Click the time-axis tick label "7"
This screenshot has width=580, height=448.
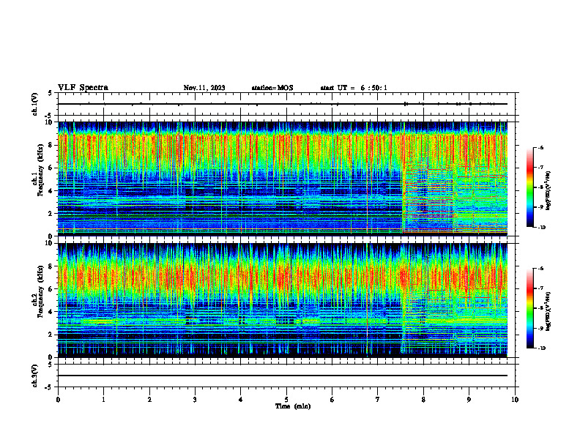coord(378,400)
